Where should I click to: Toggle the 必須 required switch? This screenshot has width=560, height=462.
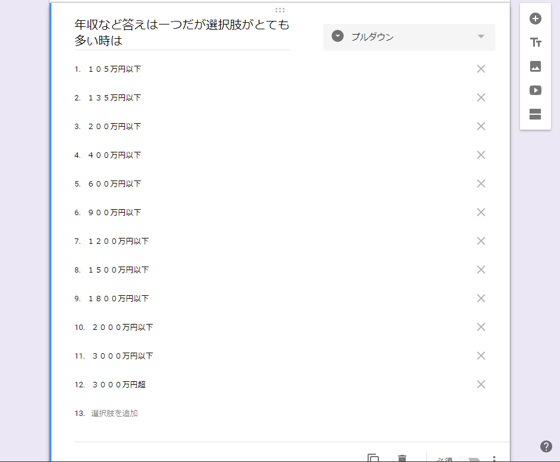(471, 460)
